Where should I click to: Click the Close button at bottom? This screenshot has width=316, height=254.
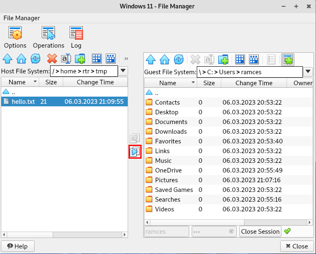297,246
